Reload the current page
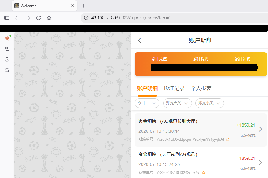Screen dimensions: 268x178 click(x=39, y=18)
